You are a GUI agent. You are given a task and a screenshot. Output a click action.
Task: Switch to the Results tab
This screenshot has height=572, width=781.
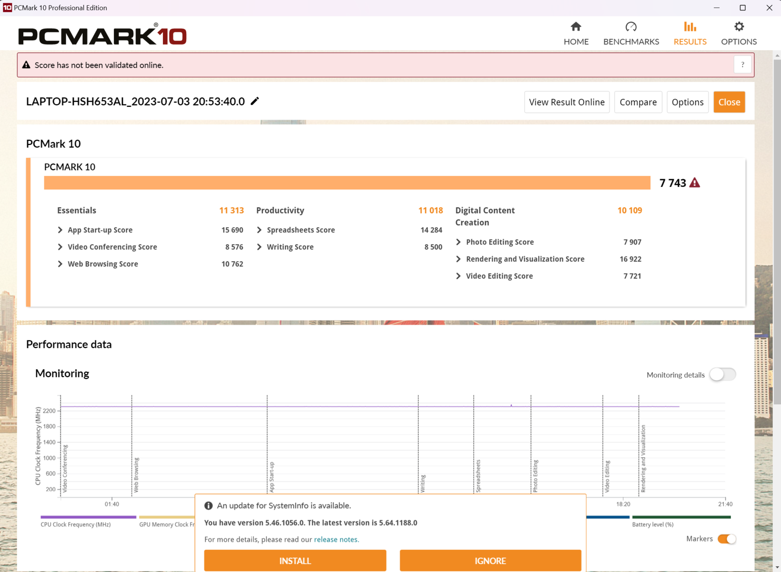coord(690,33)
